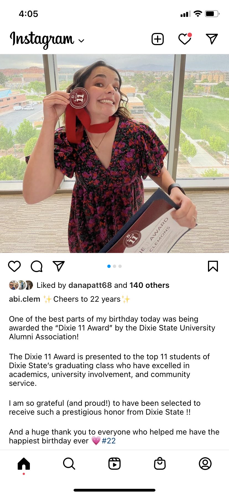This screenshot has height=496, width=229.
Task: View the 140 others likes list
Action: click(x=149, y=285)
